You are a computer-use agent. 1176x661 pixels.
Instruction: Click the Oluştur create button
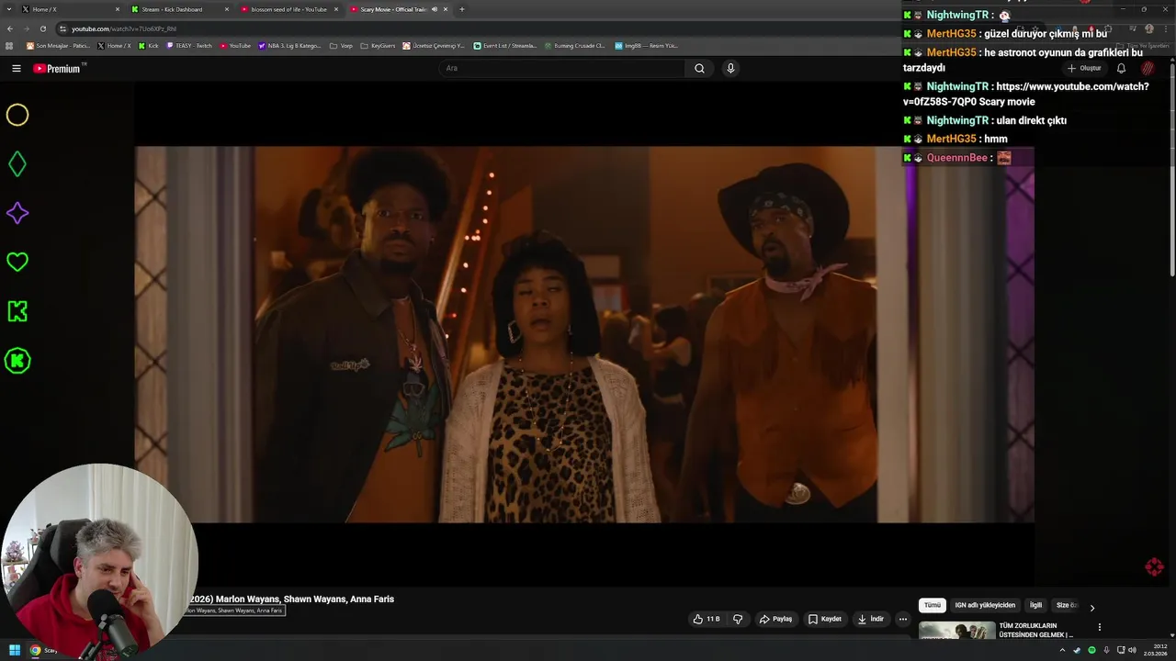point(1084,68)
